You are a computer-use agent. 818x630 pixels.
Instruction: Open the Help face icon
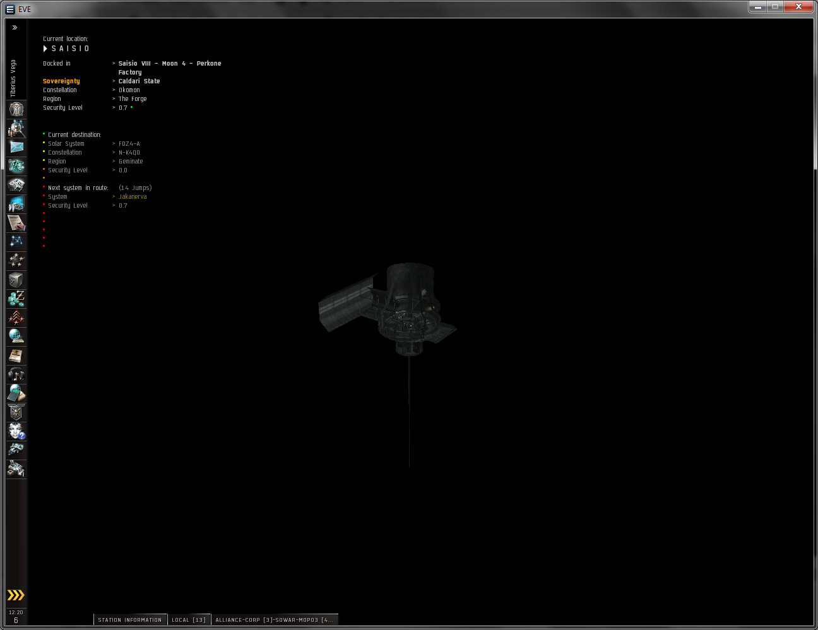[16, 431]
